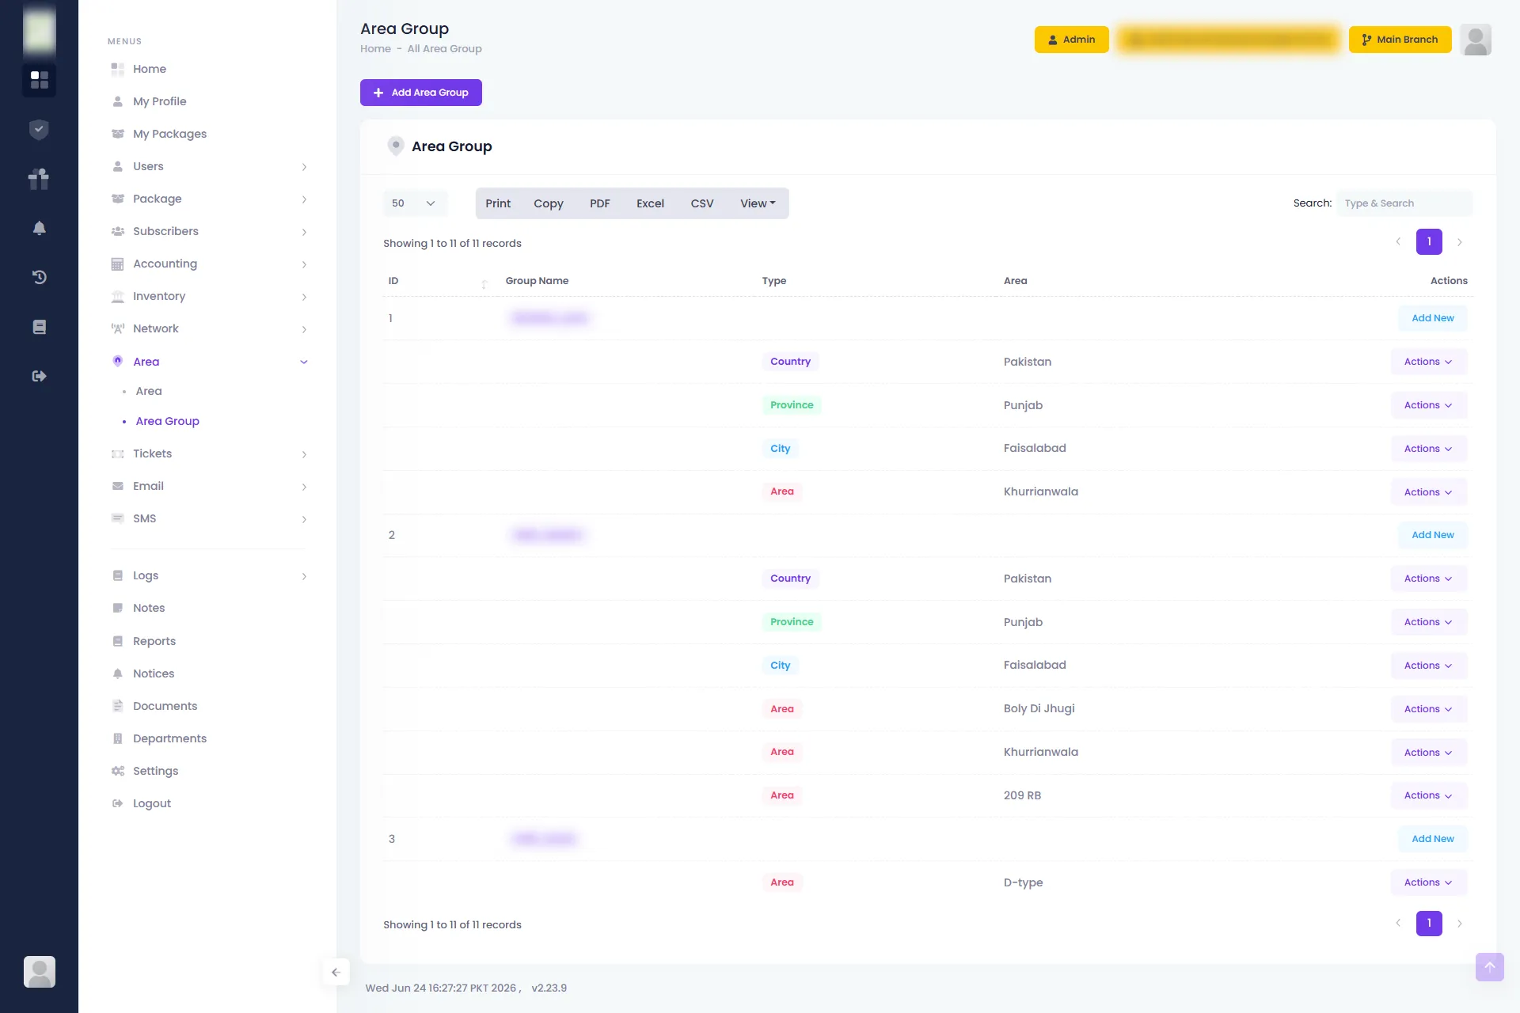1520x1013 pixels.
Task: Expand the Package submenu
Action: [304, 199]
